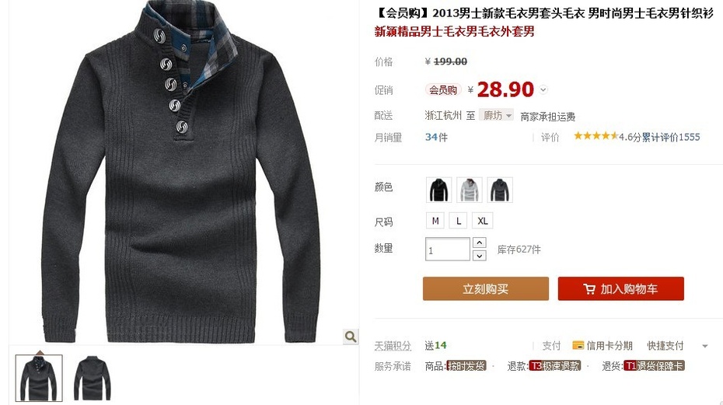Screen dimensions: 723x405
Task: Decrease quantity with down arrow
Action: (480, 256)
